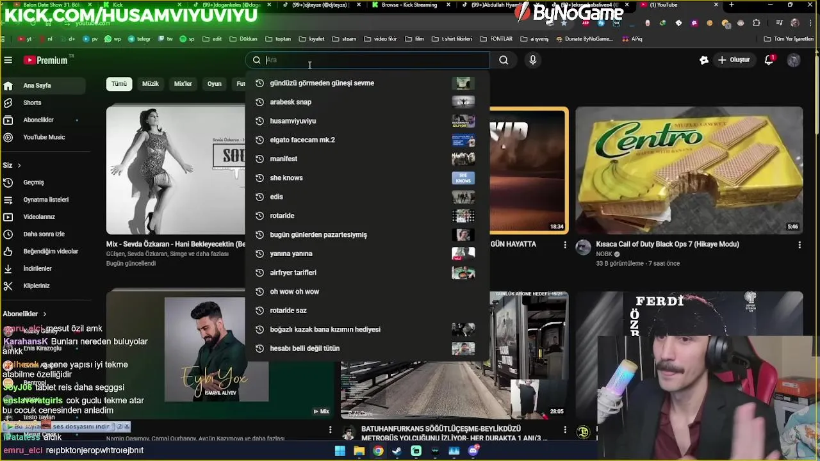
Task: Select suggestion 'husamviyuviyu'
Action: pos(366,121)
